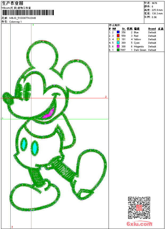
Task: Click the Red color swatch in row 2
Action: pos(118,35)
